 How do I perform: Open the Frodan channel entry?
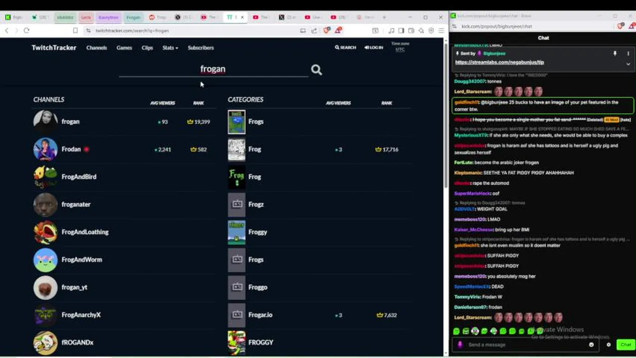[x=71, y=149]
